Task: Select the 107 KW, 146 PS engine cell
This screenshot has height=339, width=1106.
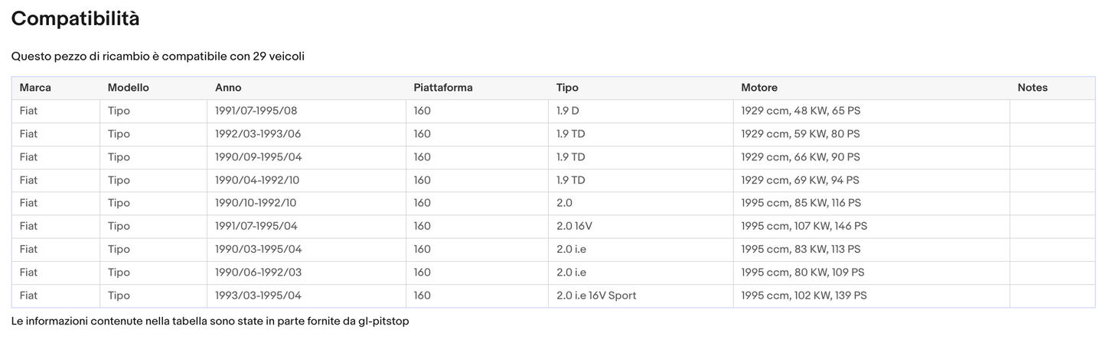Action: tap(804, 226)
